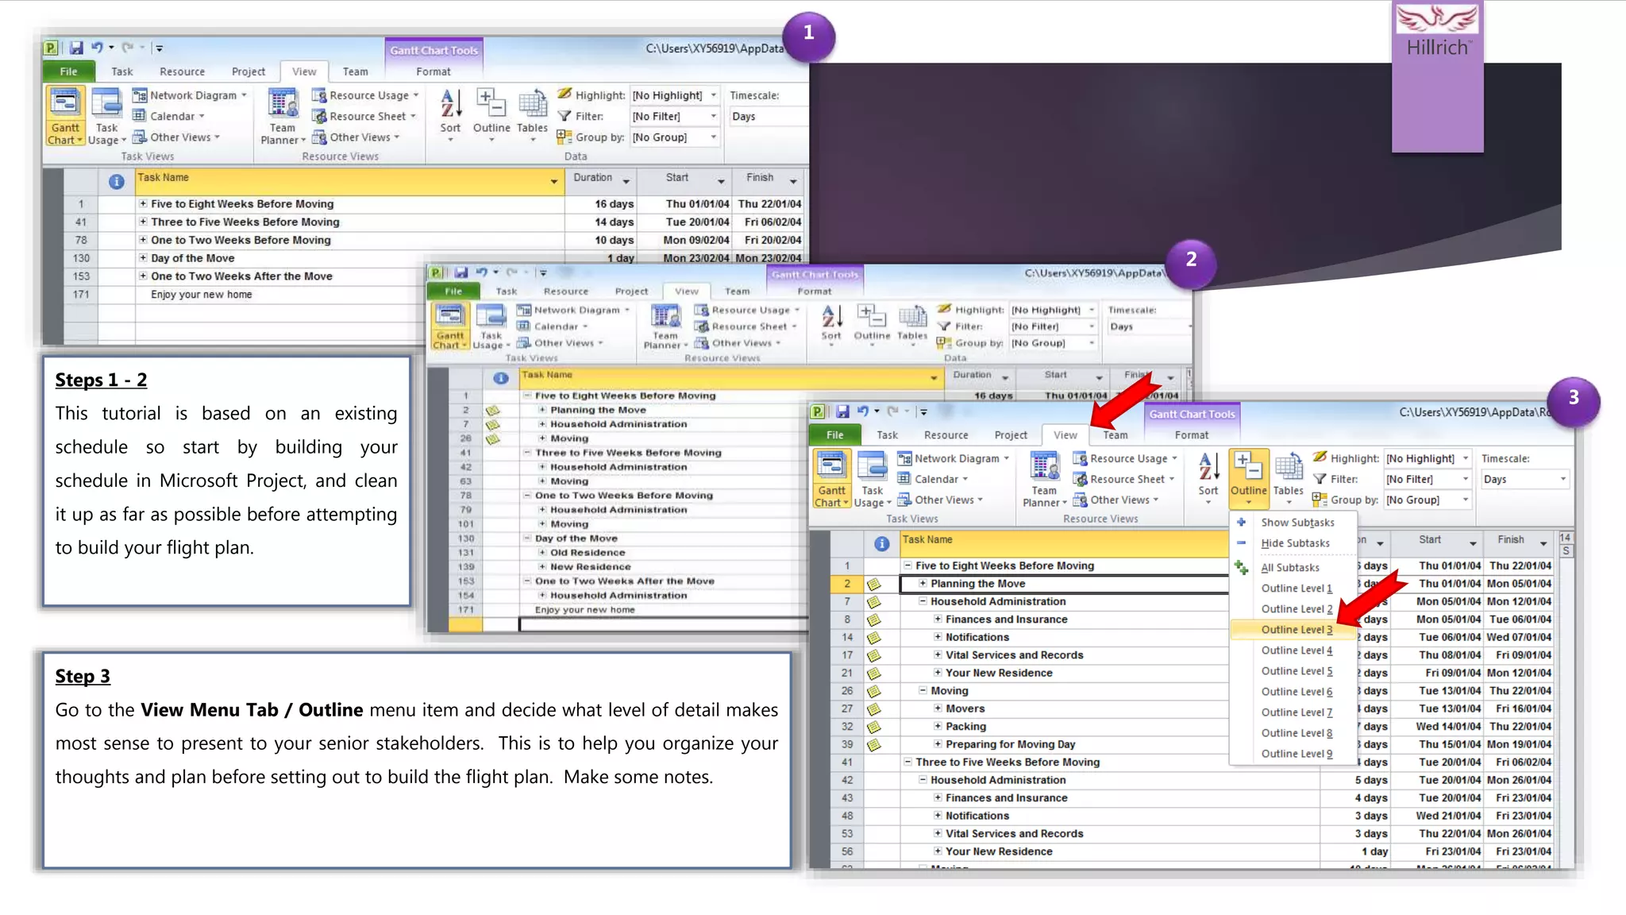Open Timescale Days dropdown in window 3
The height and width of the screenshot is (915, 1626).
(1563, 479)
